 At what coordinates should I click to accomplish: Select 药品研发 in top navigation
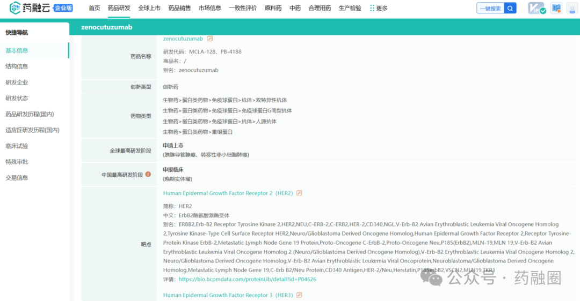point(119,8)
